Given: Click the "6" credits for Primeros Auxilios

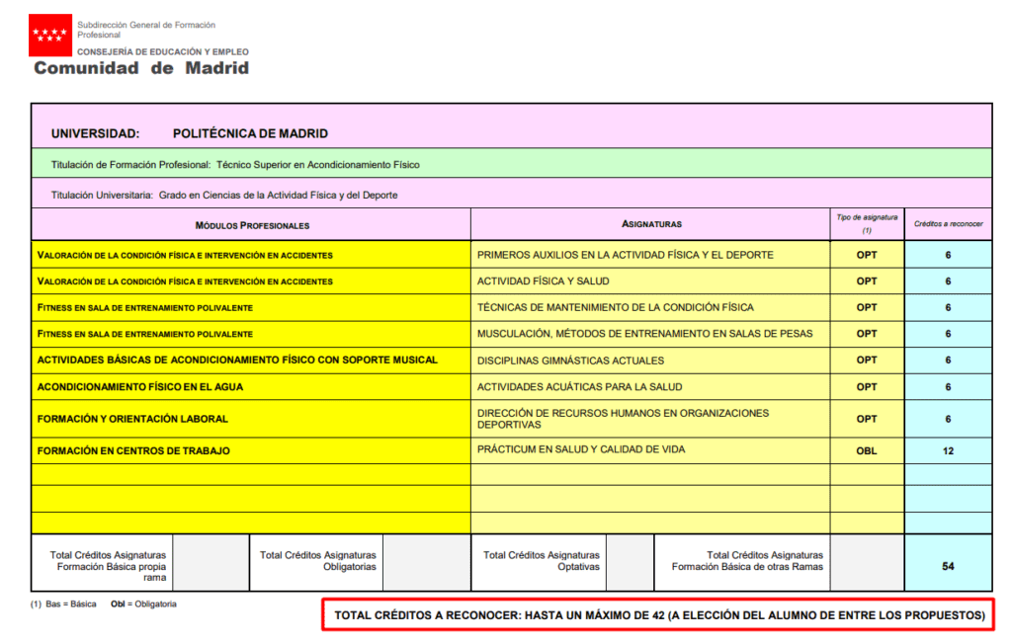Looking at the screenshot, I should (948, 255).
